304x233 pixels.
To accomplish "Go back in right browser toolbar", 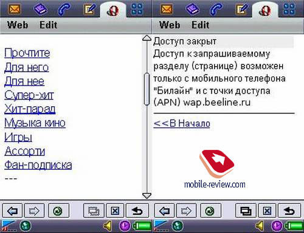I will pyautogui.click(x=164, y=211).
